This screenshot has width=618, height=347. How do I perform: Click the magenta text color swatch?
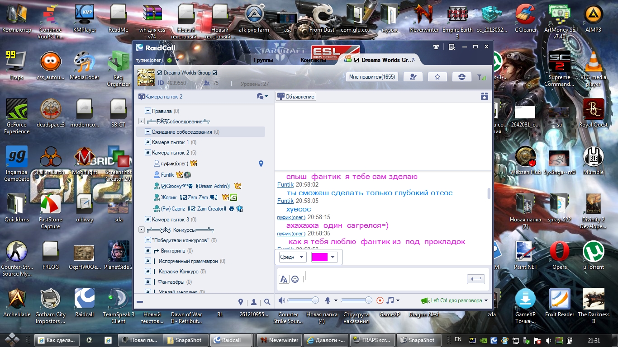(319, 257)
